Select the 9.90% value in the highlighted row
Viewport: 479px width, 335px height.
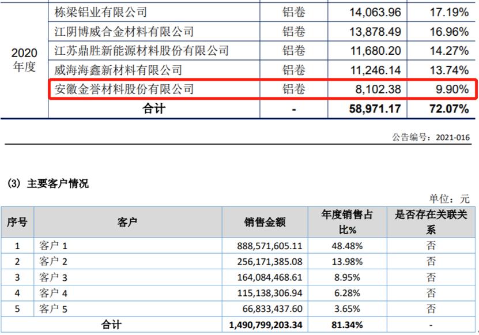452,89
